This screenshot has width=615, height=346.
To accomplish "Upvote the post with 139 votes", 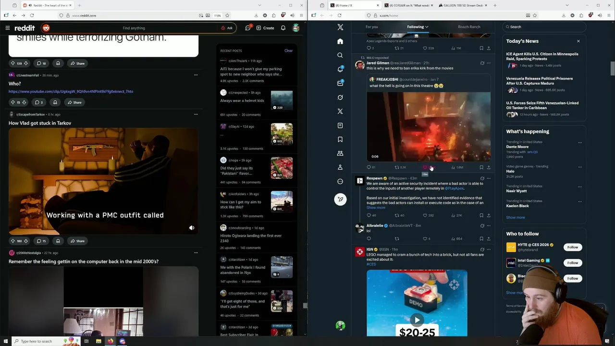I will tap(12, 63).
